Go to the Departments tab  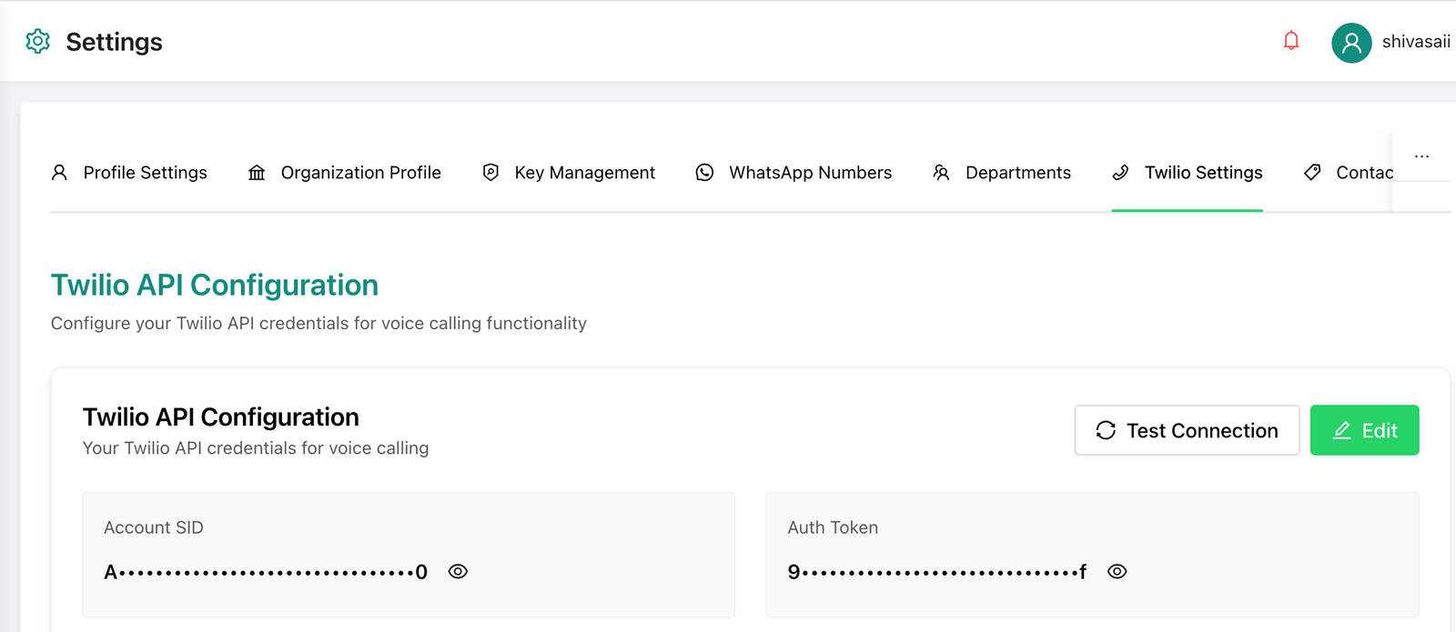coord(1001,173)
